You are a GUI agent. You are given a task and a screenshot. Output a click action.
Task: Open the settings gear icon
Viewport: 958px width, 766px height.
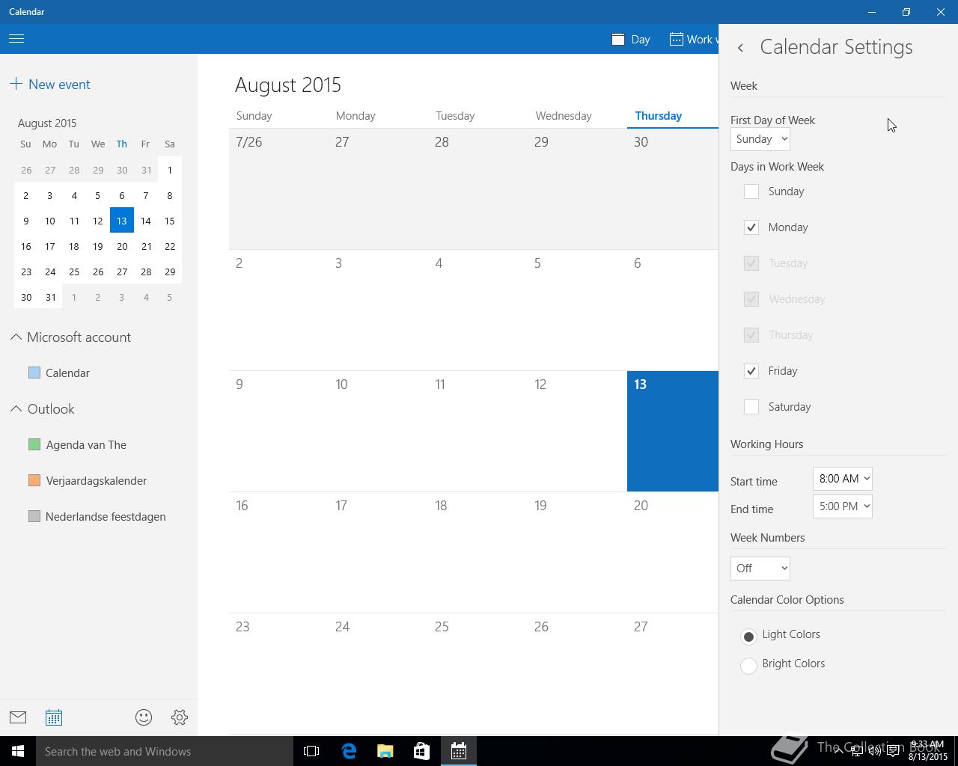(x=180, y=717)
